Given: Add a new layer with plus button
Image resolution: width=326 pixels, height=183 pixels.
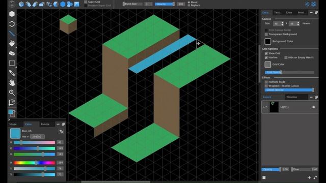Looking at the screenshot, I should (309, 177).
